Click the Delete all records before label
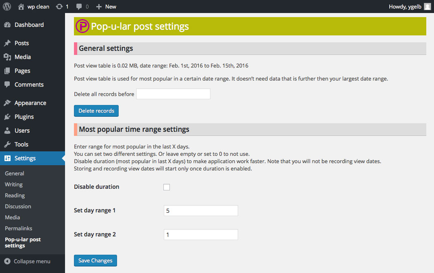The height and width of the screenshot is (273, 434). pyautogui.click(x=104, y=94)
